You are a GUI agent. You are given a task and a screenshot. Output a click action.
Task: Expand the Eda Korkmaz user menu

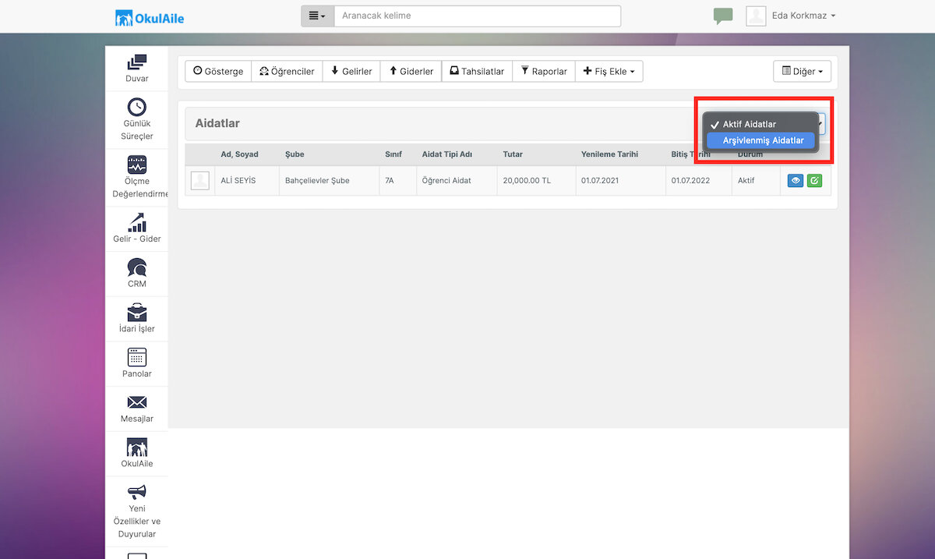[804, 16]
